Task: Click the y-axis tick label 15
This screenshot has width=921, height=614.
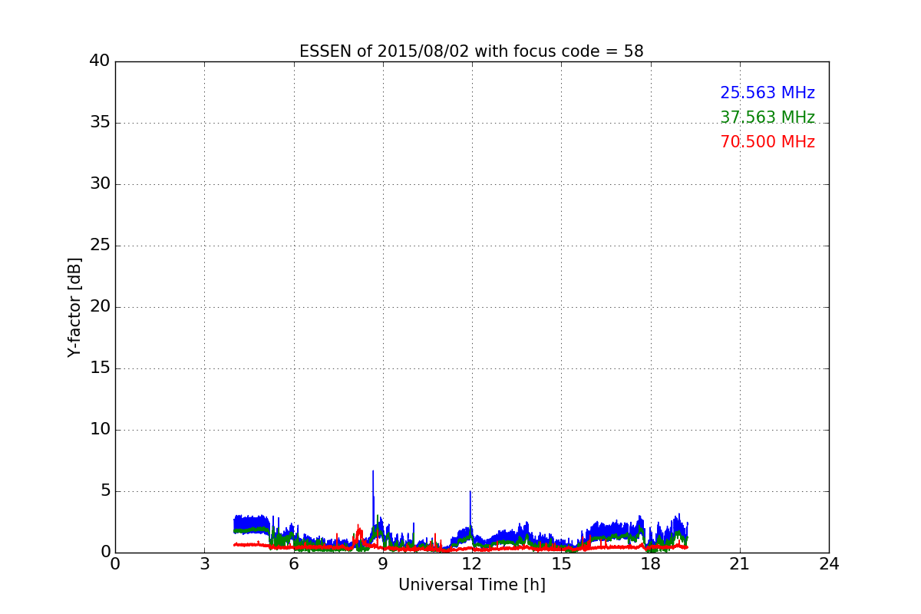Action: point(99,368)
